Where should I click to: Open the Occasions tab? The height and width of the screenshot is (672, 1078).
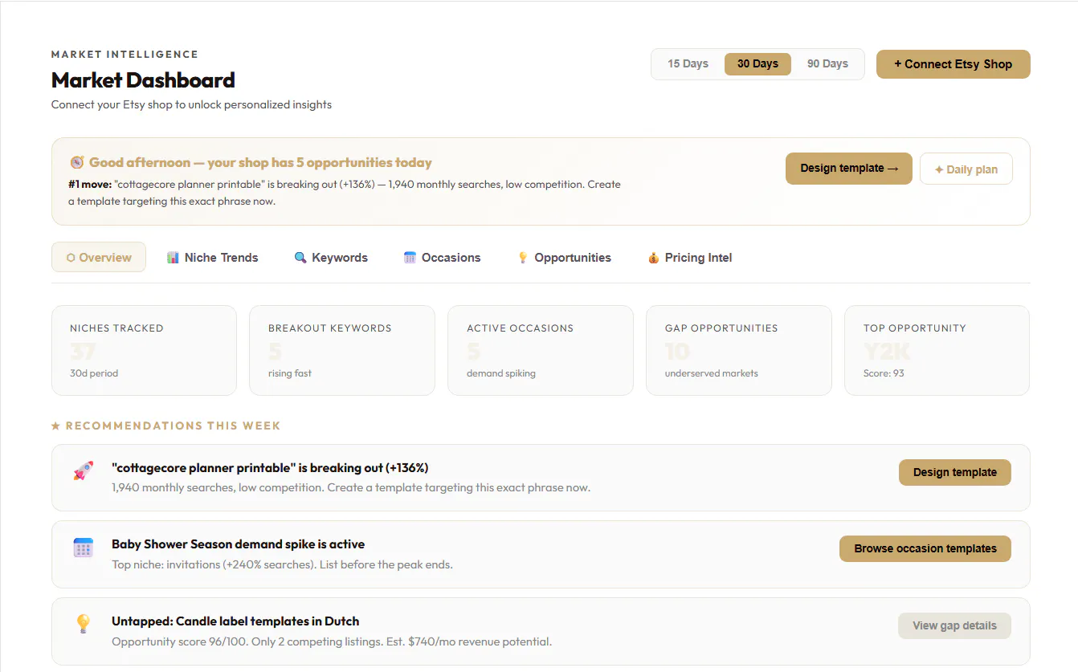442,258
